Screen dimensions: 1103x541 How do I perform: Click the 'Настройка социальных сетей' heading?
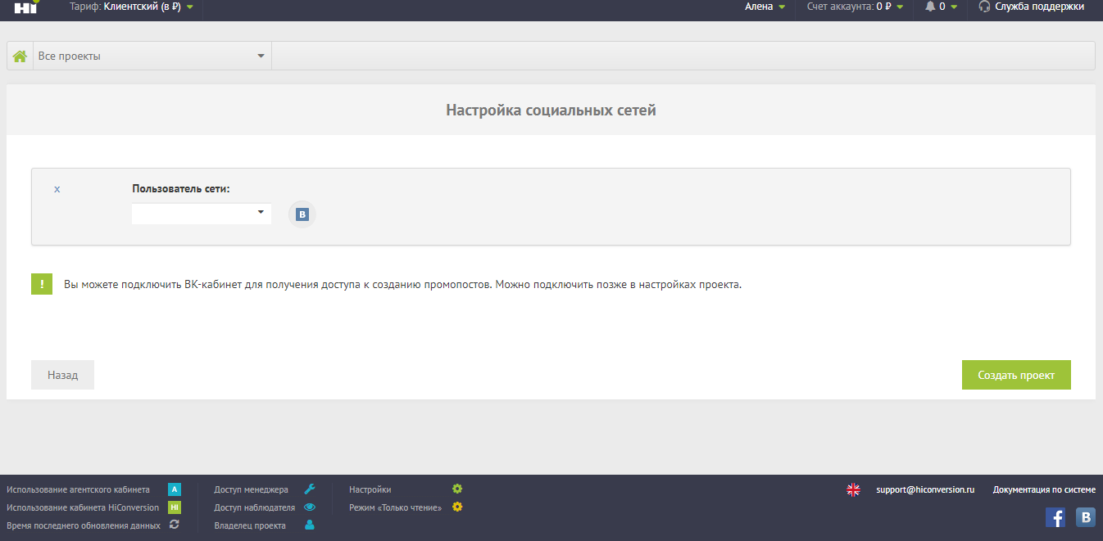[551, 110]
